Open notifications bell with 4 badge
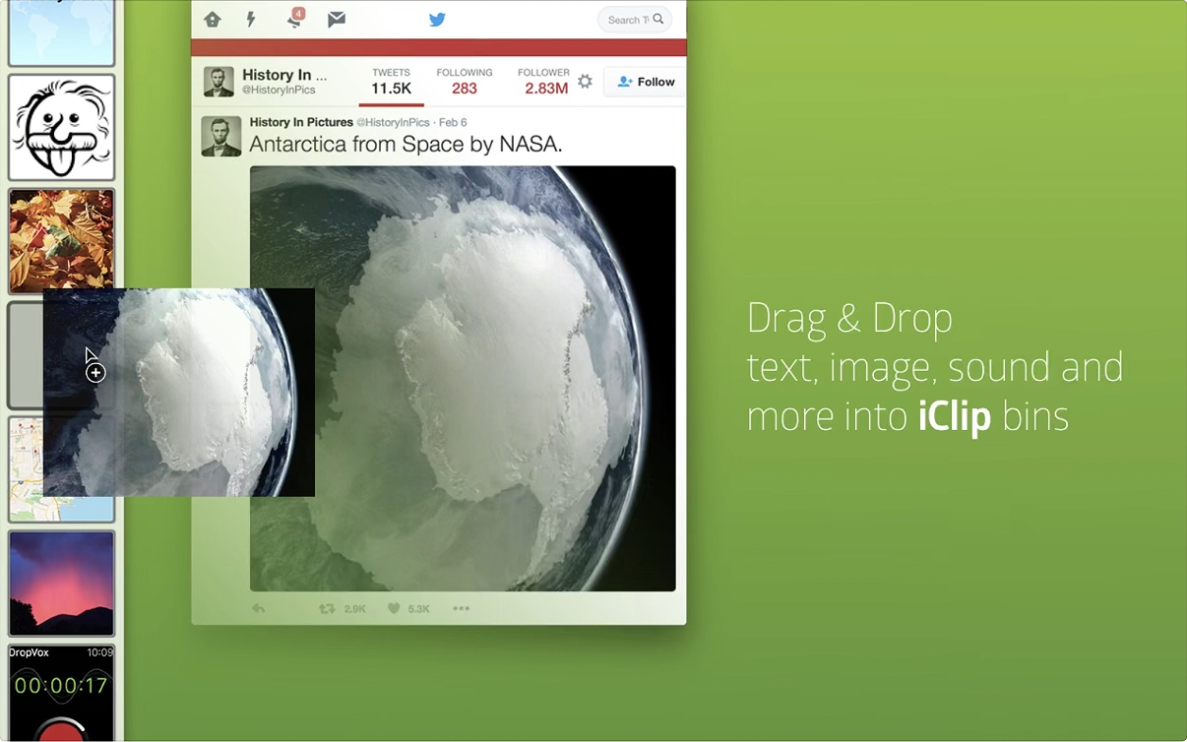The image size is (1187, 742). tap(294, 20)
